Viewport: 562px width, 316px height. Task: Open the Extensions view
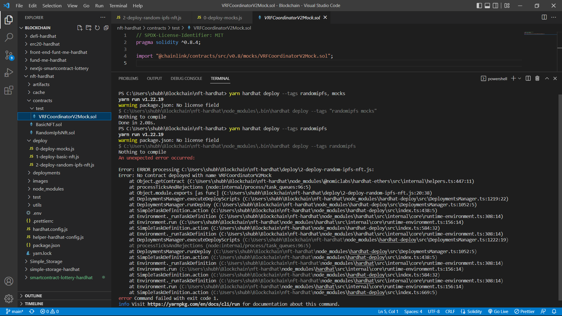[x=9, y=90]
